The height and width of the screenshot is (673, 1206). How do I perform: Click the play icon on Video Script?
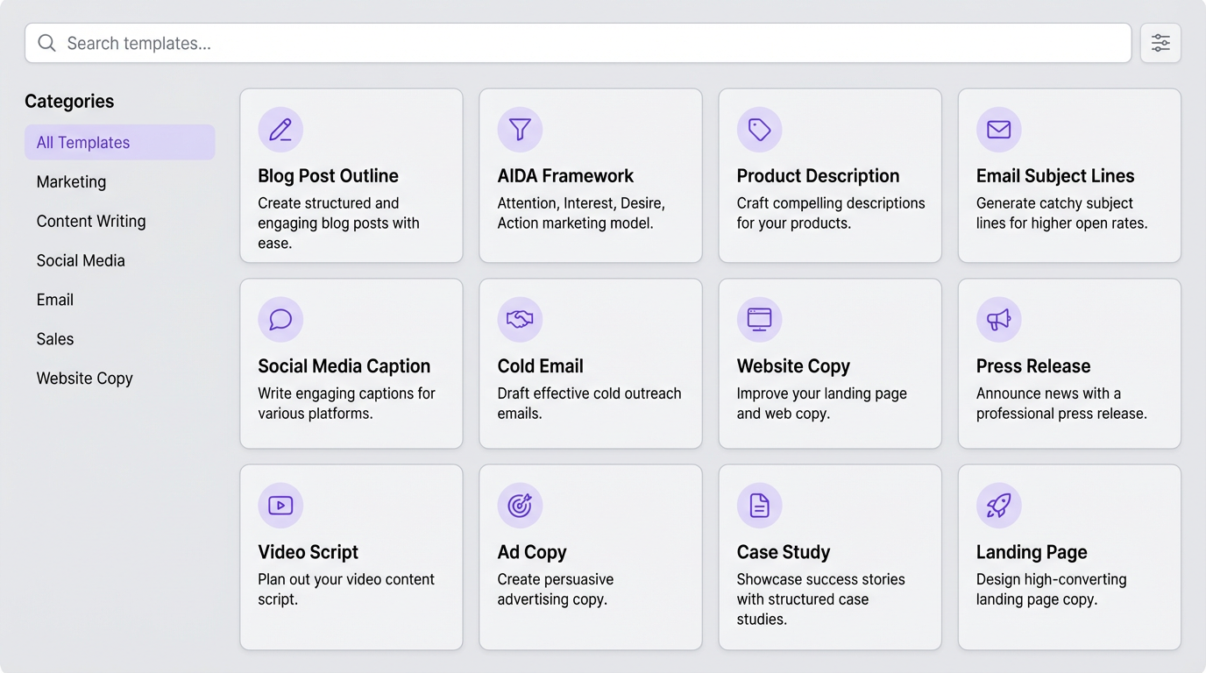[280, 505]
